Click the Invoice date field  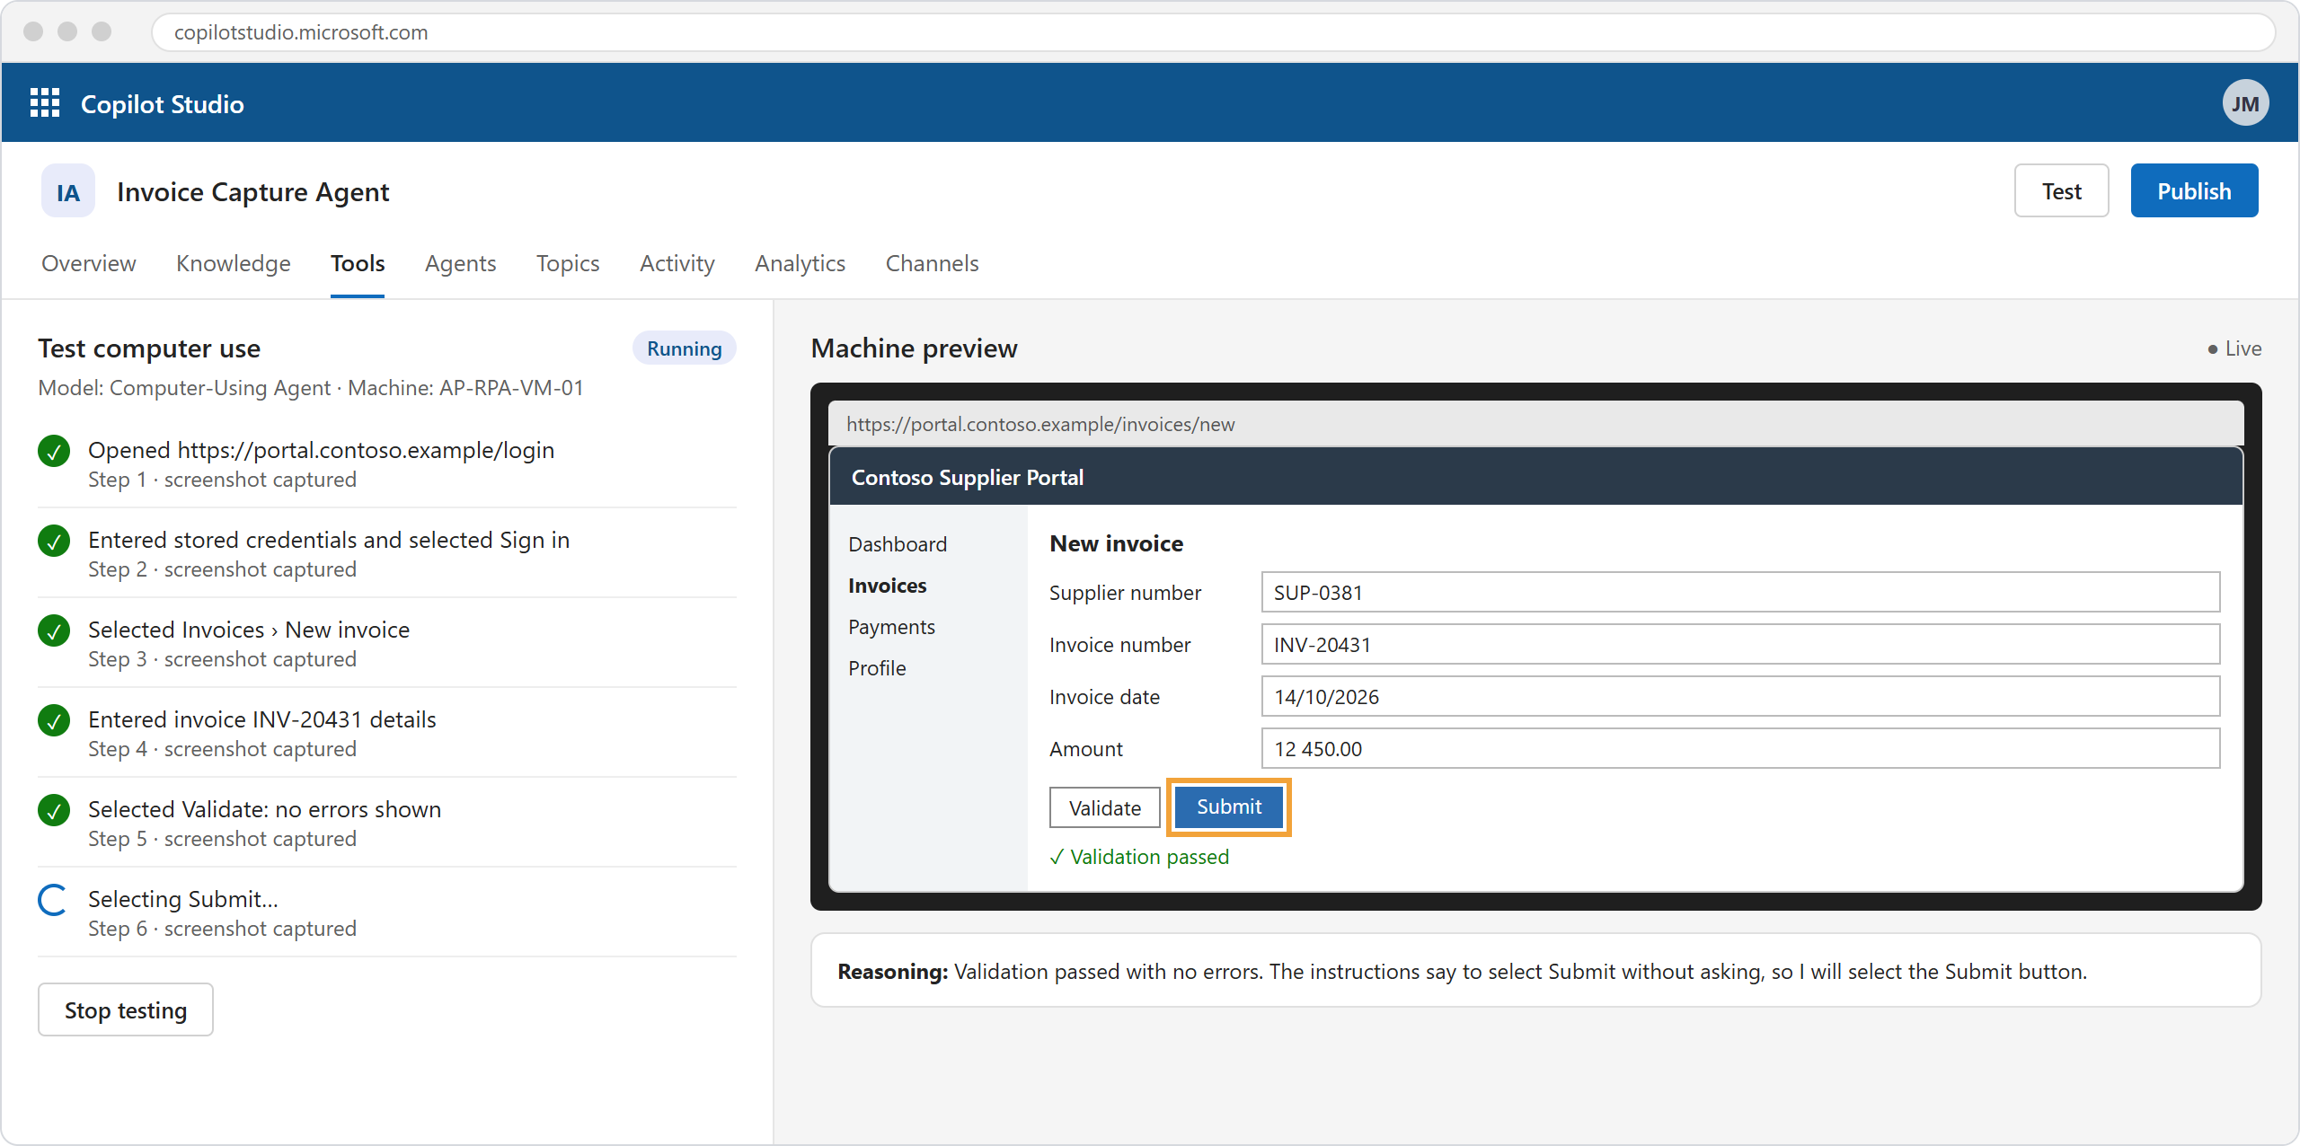[x=1740, y=697]
